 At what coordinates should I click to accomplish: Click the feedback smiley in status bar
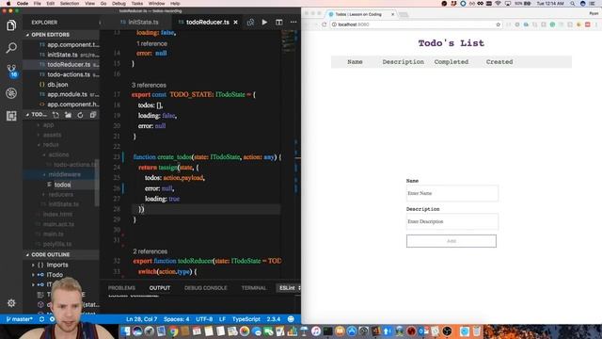click(291, 319)
